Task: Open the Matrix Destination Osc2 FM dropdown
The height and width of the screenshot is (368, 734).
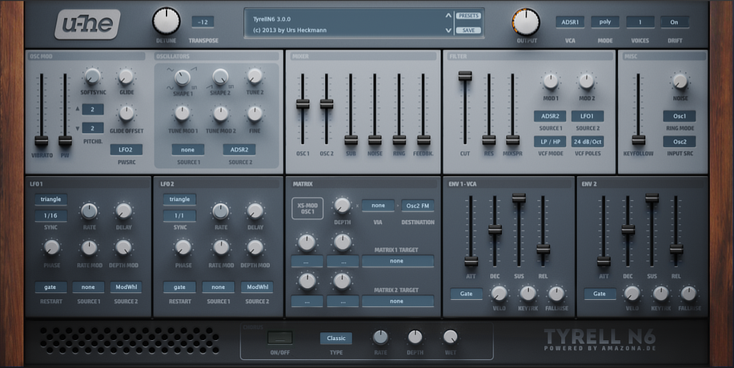Action: point(418,206)
